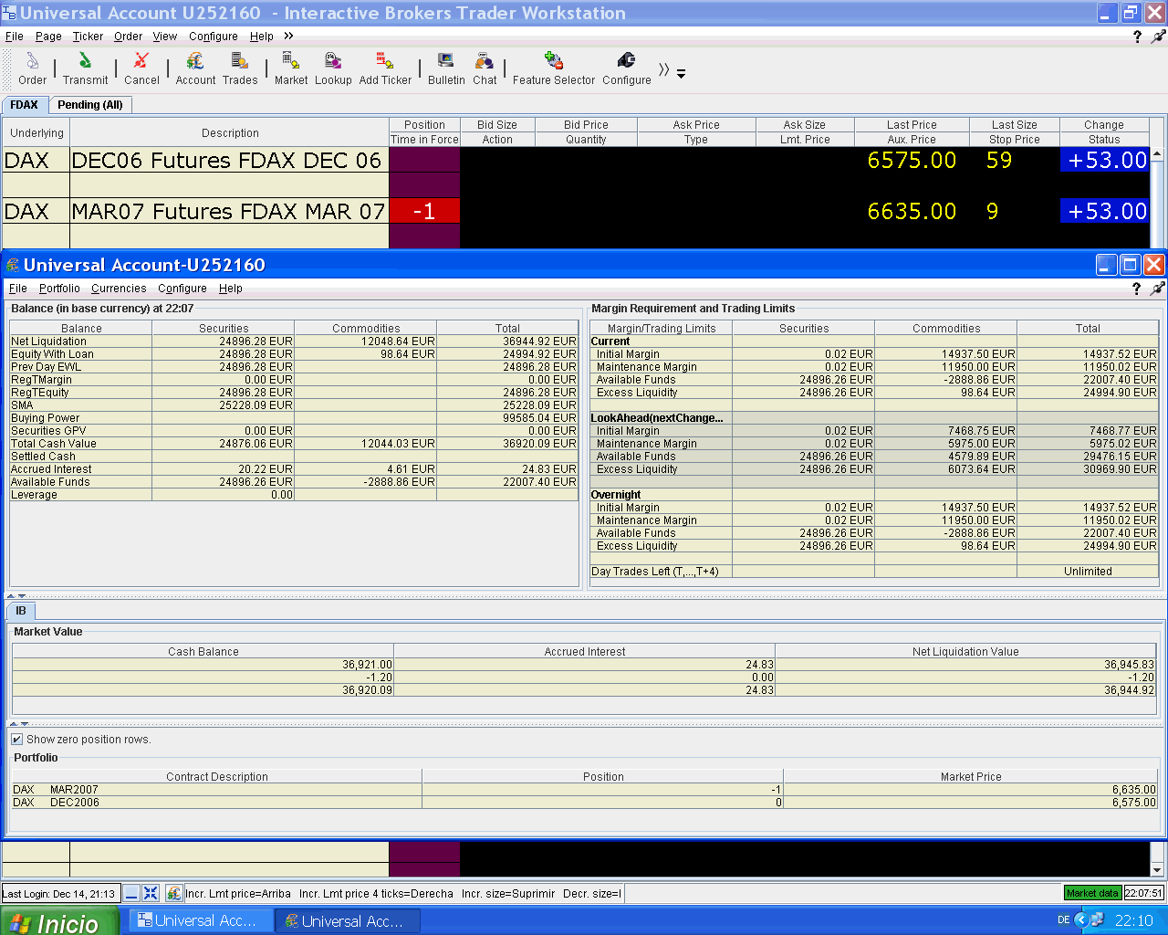Click the account icon in status bar
The image size is (1168, 935).
[173, 893]
